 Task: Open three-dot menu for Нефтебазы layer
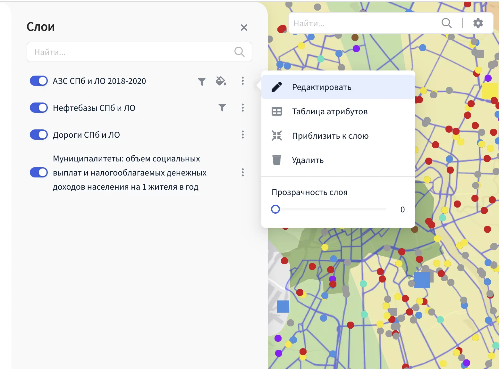242,108
